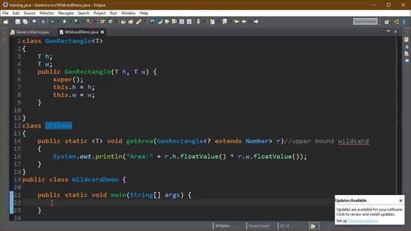Open the top icon in right sidebar

tap(407, 40)
